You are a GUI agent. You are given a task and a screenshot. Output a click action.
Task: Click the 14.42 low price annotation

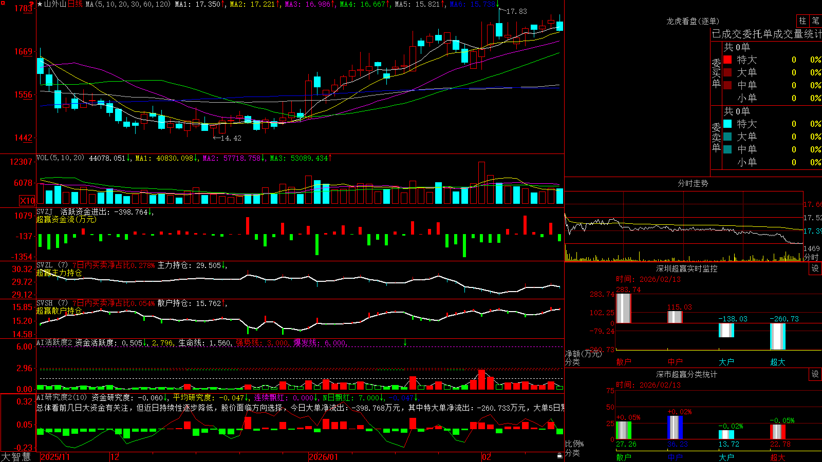pyautogui.click(x=231, y=138)
